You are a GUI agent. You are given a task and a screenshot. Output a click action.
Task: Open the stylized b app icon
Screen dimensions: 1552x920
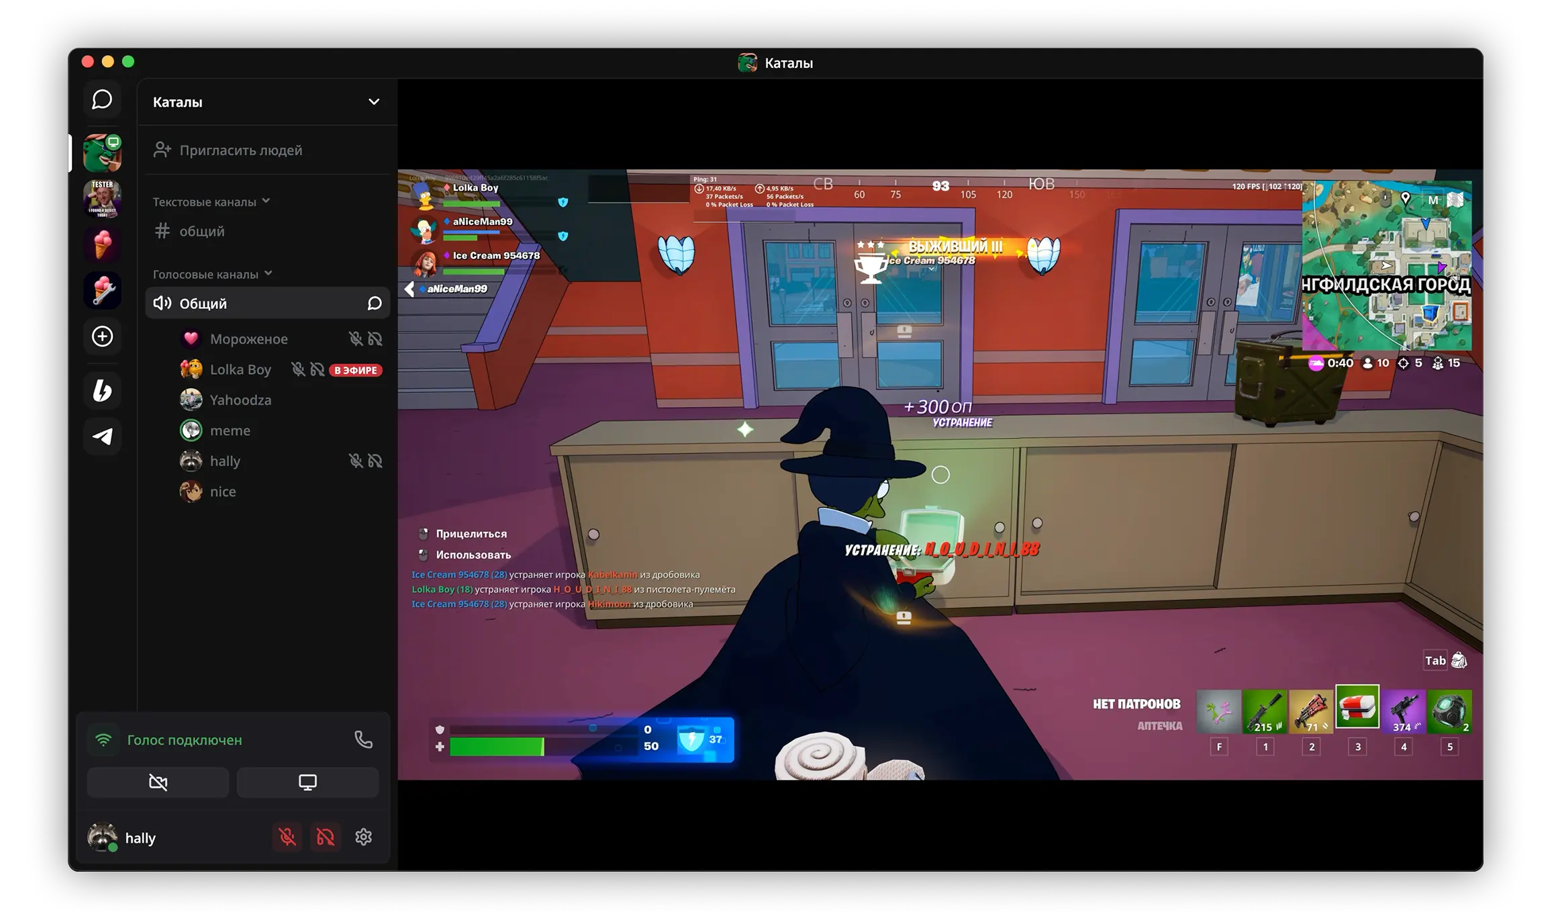pyautogui.click(x=102, y=390)
